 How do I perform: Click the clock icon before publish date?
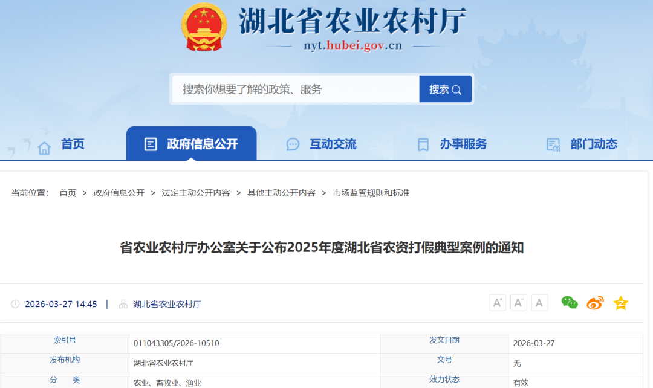pyautogui.click(x=16, y=304)
